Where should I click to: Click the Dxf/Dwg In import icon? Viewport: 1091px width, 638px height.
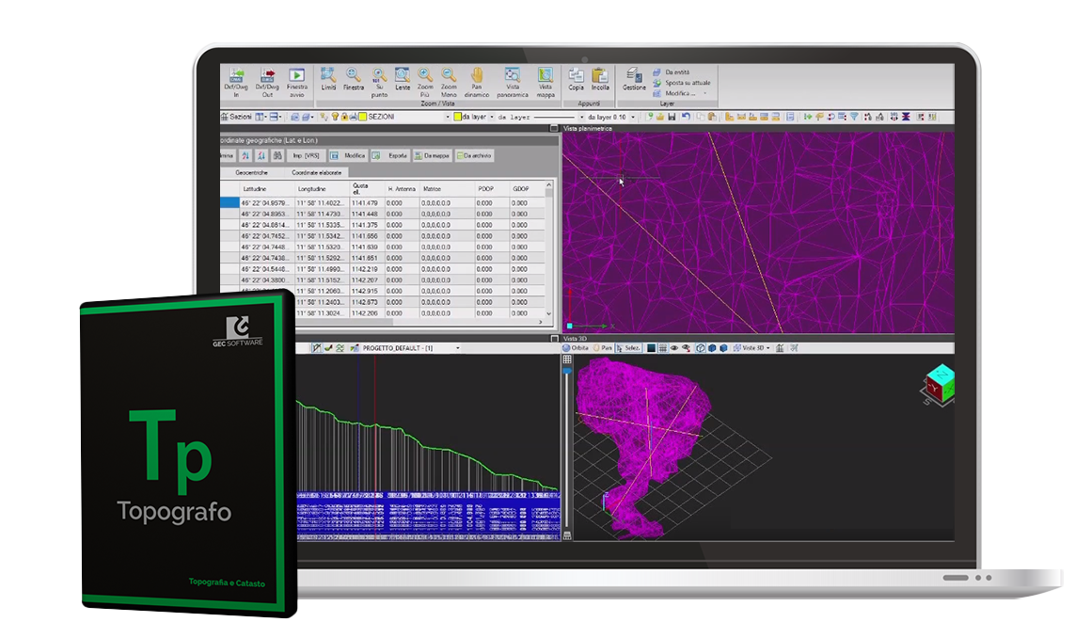[x=236, y=82]
